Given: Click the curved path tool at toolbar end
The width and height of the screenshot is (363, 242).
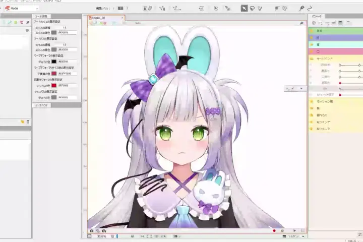Looking at the screenshot, I should [310, 9].
